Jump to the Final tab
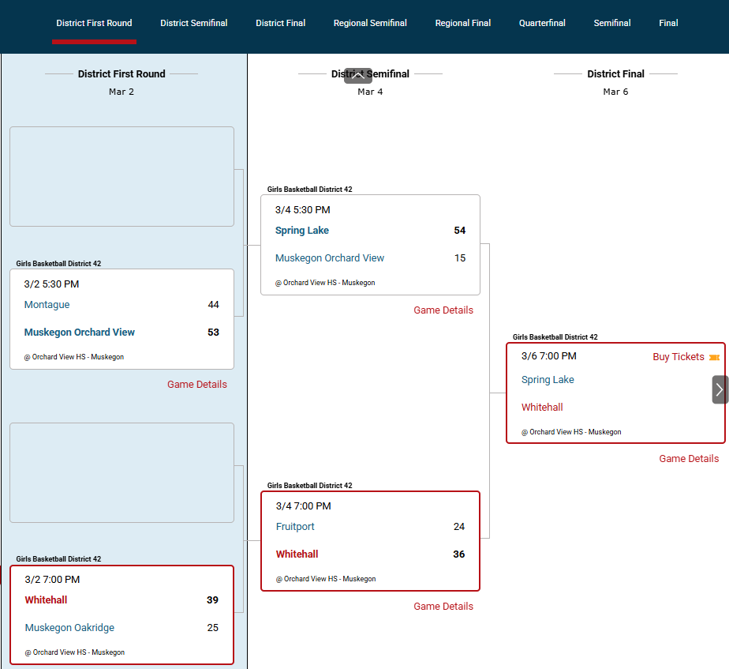The height and width of the screenshot is (669, 729). (668, 23)
